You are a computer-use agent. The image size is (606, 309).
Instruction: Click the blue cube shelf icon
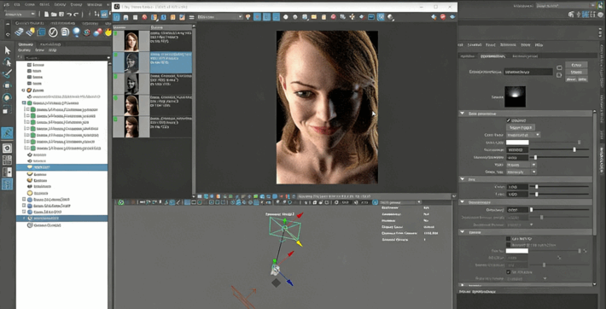click(41, 32)
